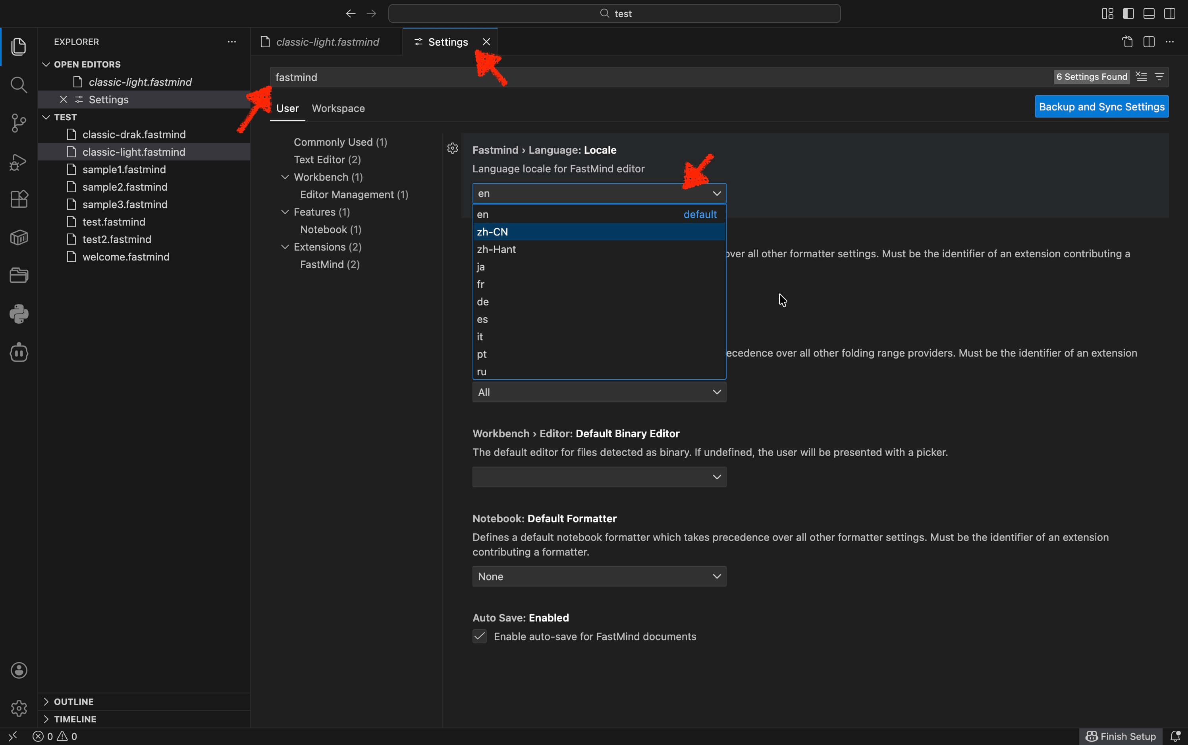
Task: Uncheck Enable auto-save for FastMind documents
Action: [479, 636]
